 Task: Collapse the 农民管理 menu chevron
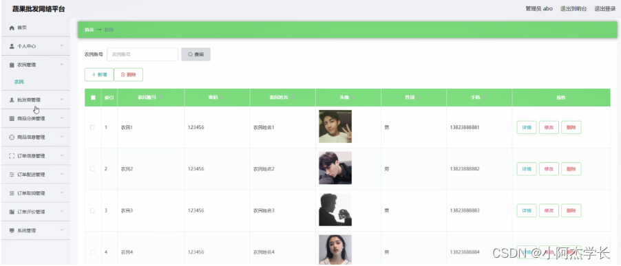[61, 65]
